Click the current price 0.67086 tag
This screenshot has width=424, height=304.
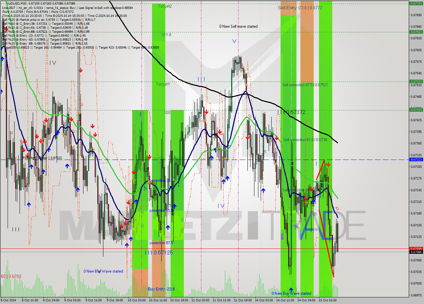[x=416, y=252]
